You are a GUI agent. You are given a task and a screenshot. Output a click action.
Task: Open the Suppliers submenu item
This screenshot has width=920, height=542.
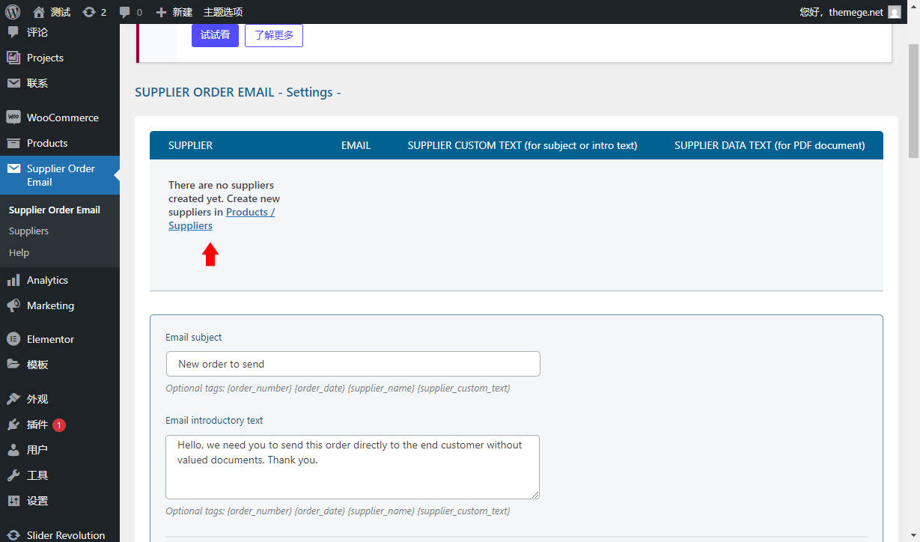[28, 231]
